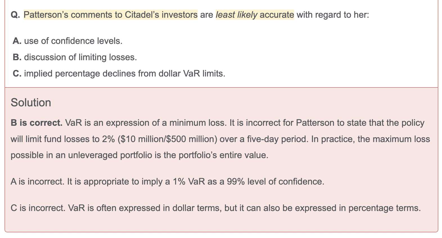Click the bold "Q." question label
The height and width of the screenshot is (238, 442).
click(x=15, y=15)
